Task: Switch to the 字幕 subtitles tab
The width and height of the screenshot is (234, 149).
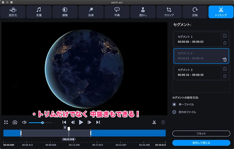Action: pyautogui.click(x=117, y=12)
